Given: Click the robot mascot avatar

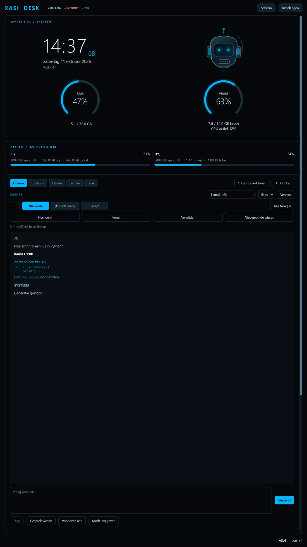Looking at the screenshot, I should pos(224,50).
